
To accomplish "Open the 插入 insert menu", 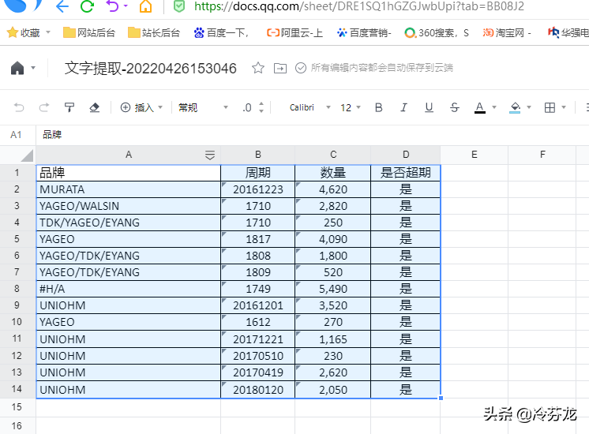I will coord(141,108).
